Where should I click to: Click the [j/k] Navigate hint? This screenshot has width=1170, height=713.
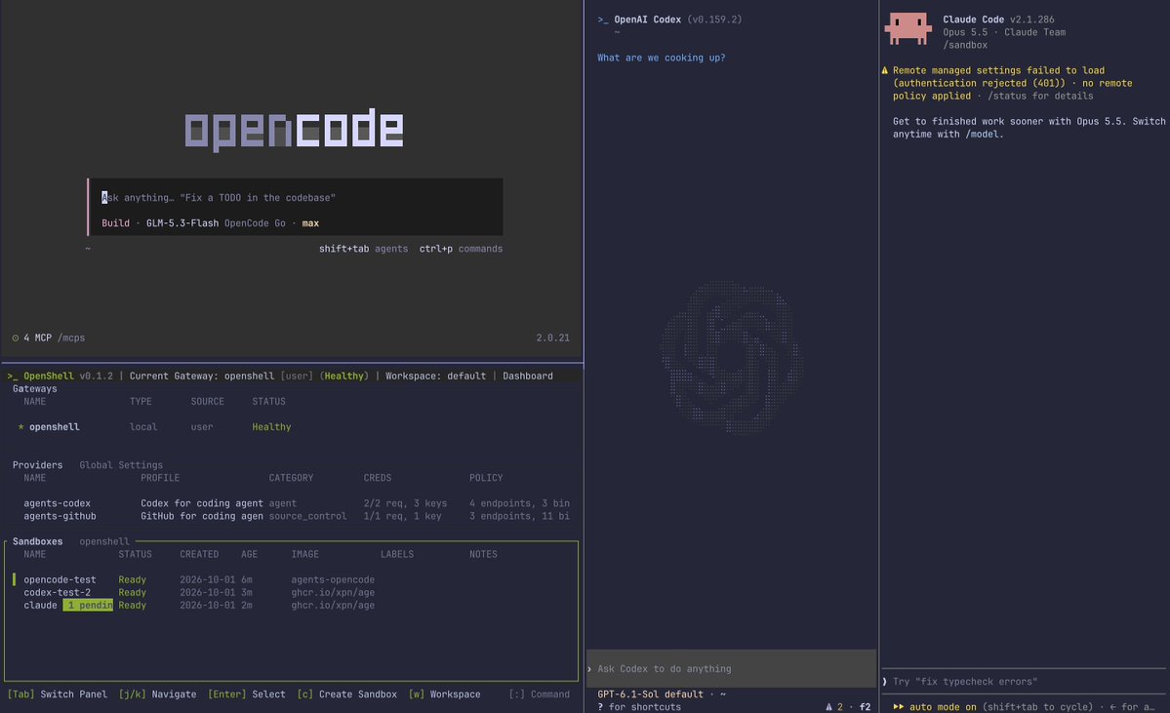157,694
